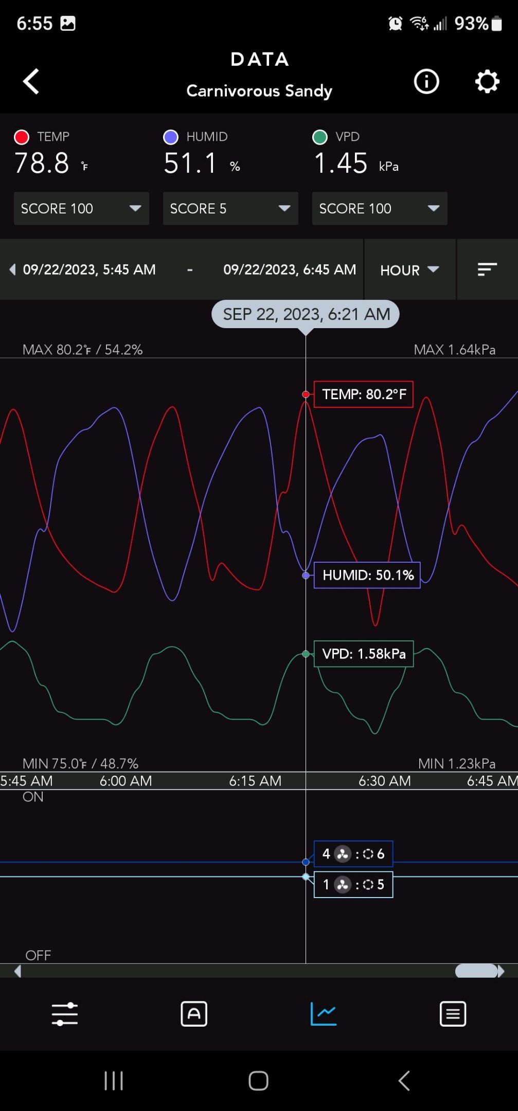Tap the MIN 75.0°F / 48.7% label

coord(80,763)
